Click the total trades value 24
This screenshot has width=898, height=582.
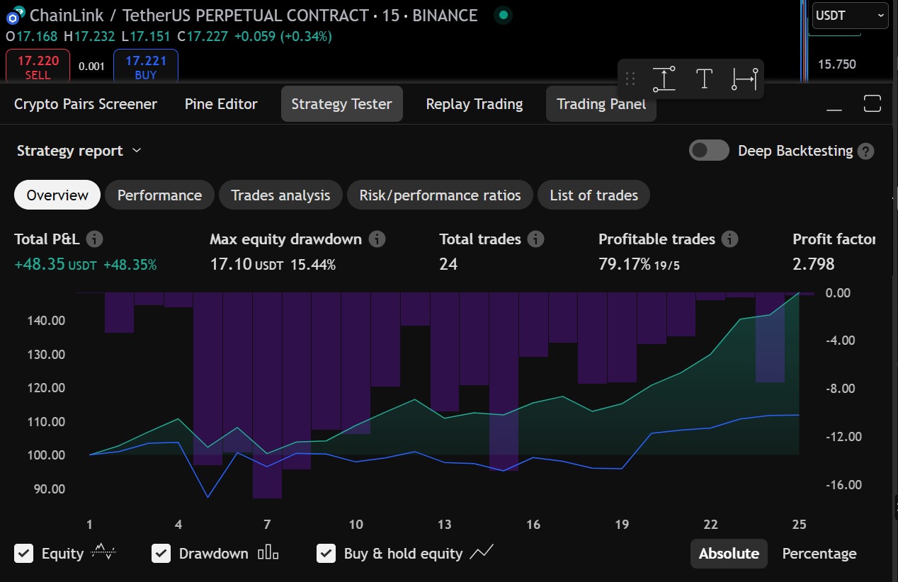[x=448, y=264]
